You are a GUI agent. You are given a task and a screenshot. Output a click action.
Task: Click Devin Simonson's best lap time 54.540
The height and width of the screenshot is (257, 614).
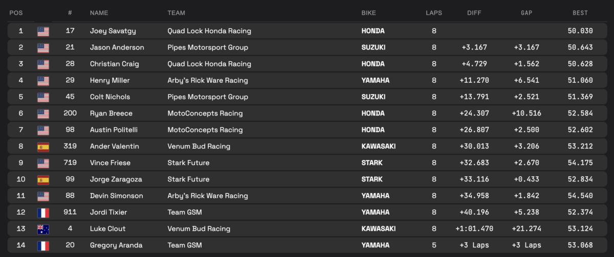click(x=580, y=196)
